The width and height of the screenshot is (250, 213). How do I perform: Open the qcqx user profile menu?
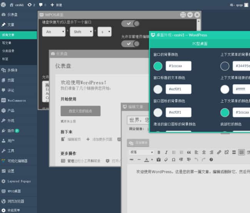point(239,5)
